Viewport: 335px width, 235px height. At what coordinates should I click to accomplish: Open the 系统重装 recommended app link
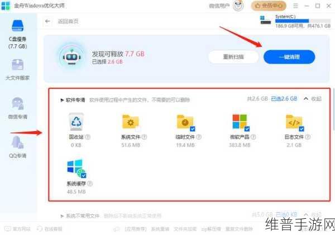[x=160, y=229]
